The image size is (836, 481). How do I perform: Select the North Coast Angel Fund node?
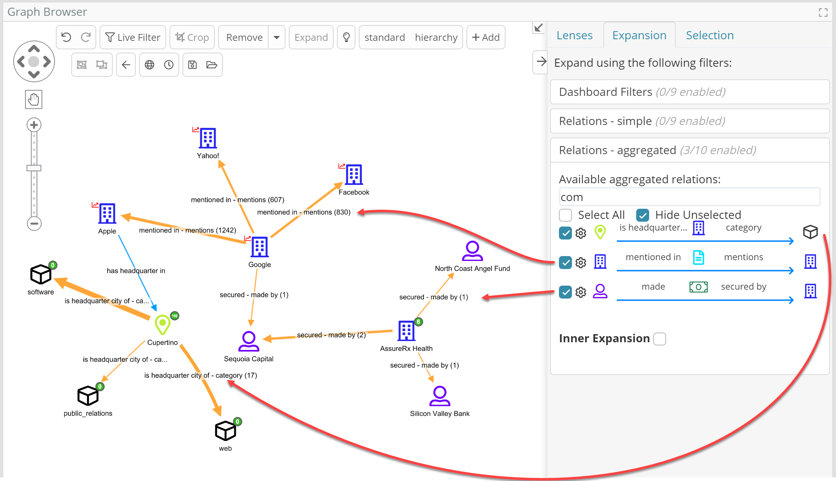[472, 251]
